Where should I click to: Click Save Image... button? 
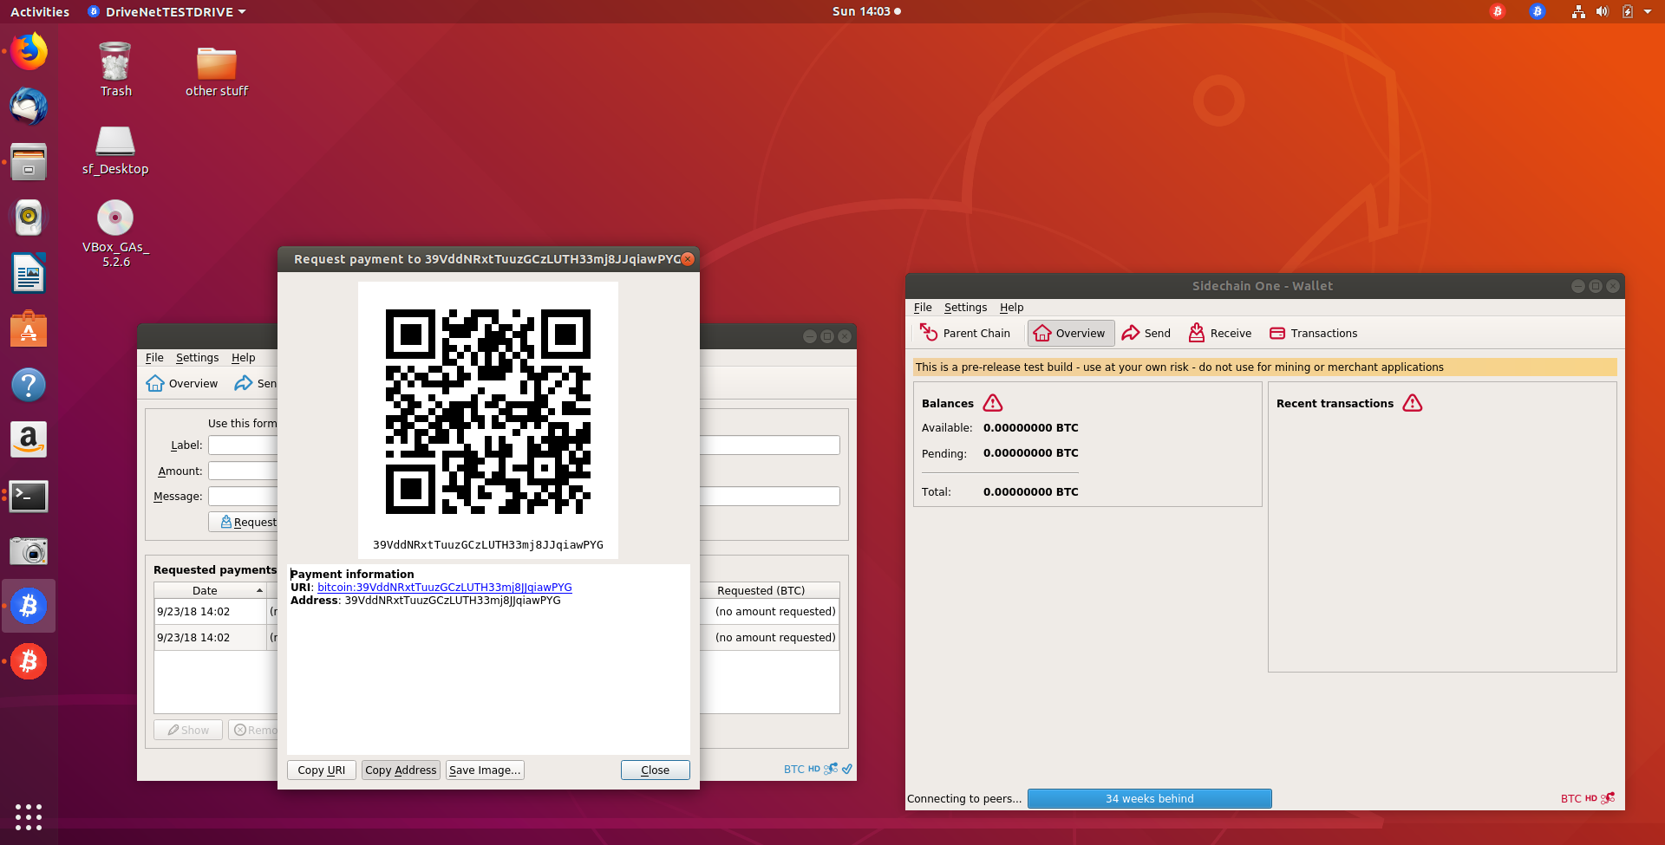tap(485, 770)
